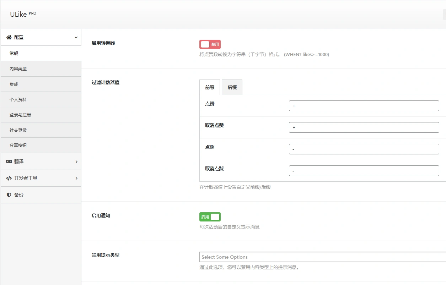Toggle off the 启用通知 switch
This screenshot has height=285, width=446.
click(x=210, y=217)
